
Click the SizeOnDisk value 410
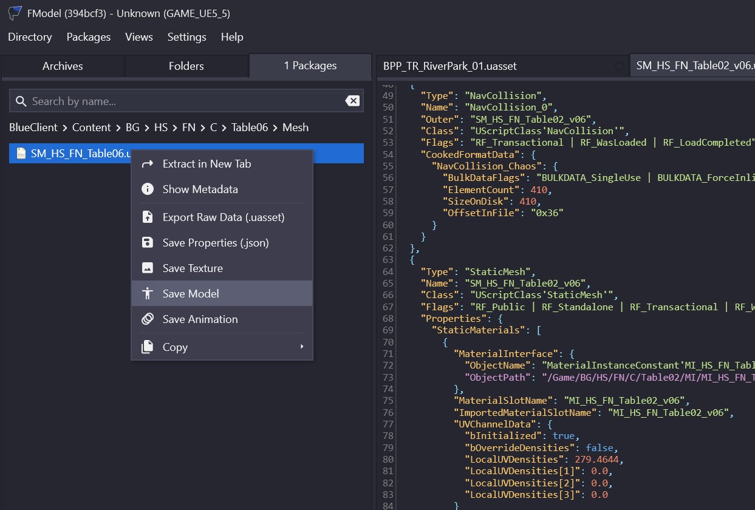point(528,202)
